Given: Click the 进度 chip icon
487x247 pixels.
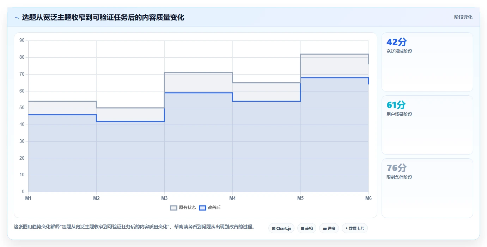Looking at the screenshot, I should (x=324, y=229).
